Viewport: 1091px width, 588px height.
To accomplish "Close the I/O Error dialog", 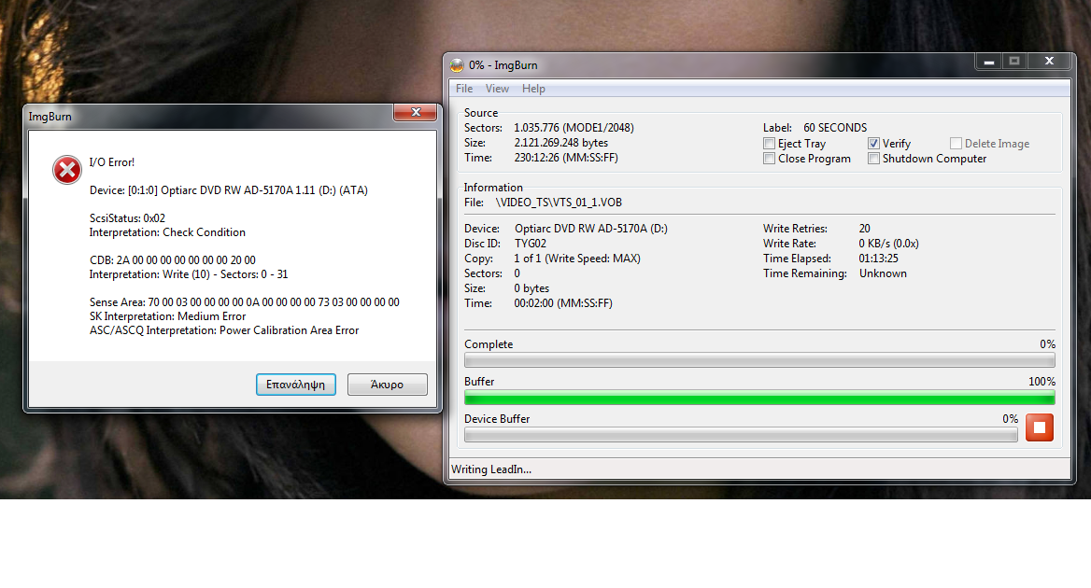I will point(416,112).
